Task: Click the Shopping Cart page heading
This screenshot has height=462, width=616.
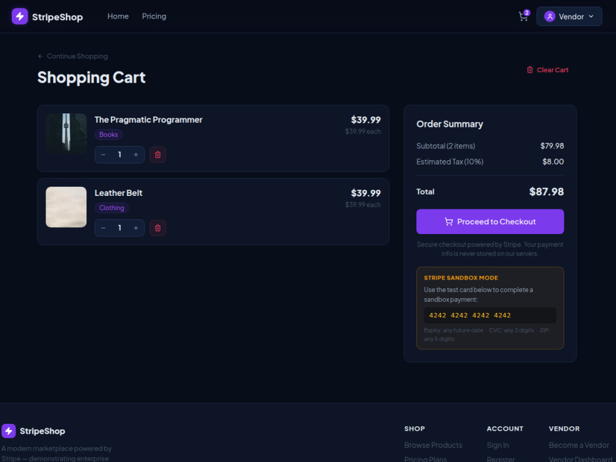Action: 91,78
